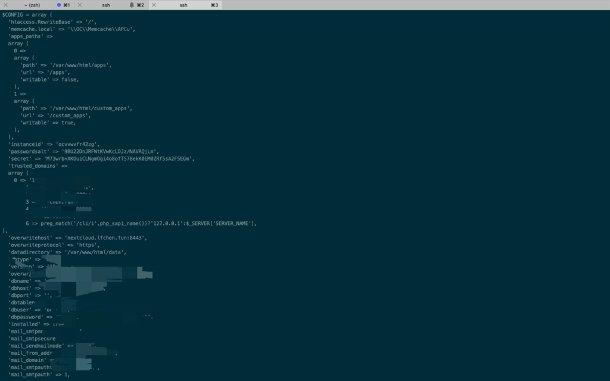The image size is (610, 381).
Task: Close the ssh tab marked ⌘2
Action: tap(79, 5)
